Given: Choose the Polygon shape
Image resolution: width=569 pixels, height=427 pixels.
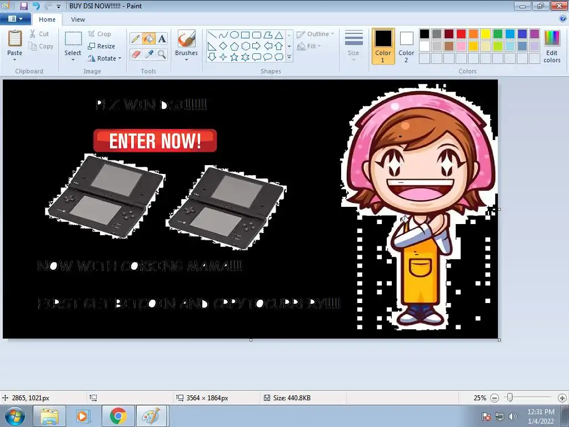Looking at the screenshot, I should pos(268,35).
